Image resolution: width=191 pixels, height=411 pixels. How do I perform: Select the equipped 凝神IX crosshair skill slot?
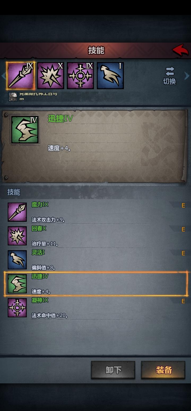[x=80, y=76]
